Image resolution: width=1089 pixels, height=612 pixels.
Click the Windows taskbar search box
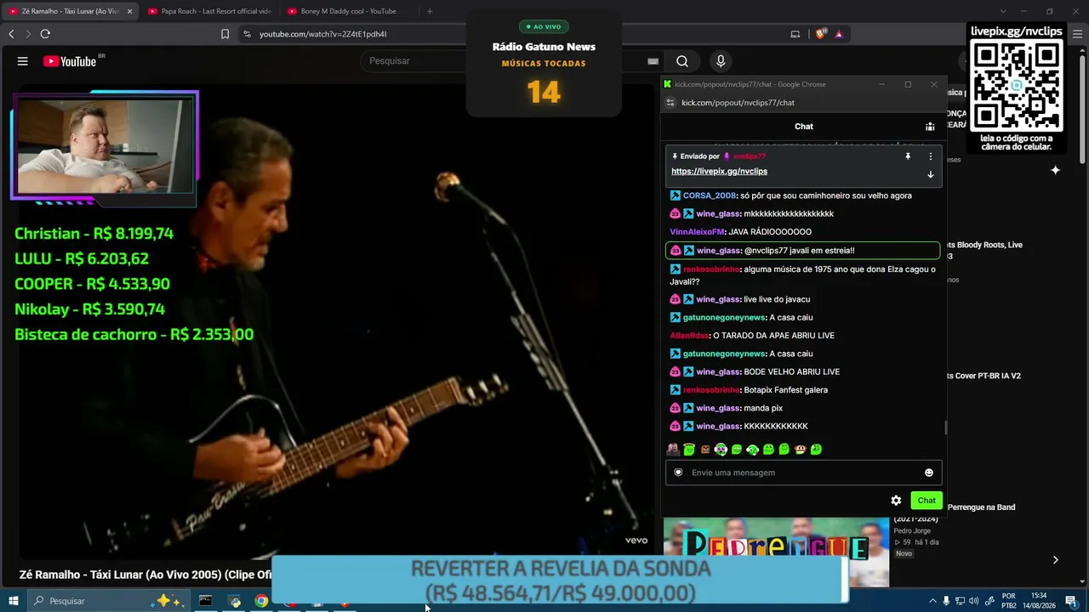tap(109, 601)
